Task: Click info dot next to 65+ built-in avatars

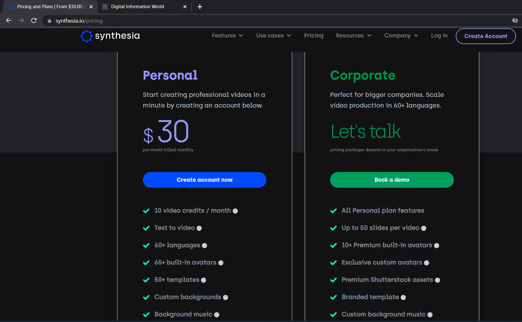Action: click(x=221, y=263)
